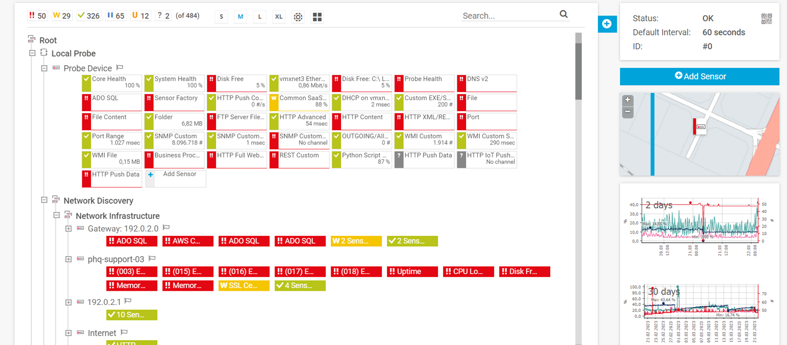Zoom in on the map
This screenshot has width=787, height=345.
[628, 100]
